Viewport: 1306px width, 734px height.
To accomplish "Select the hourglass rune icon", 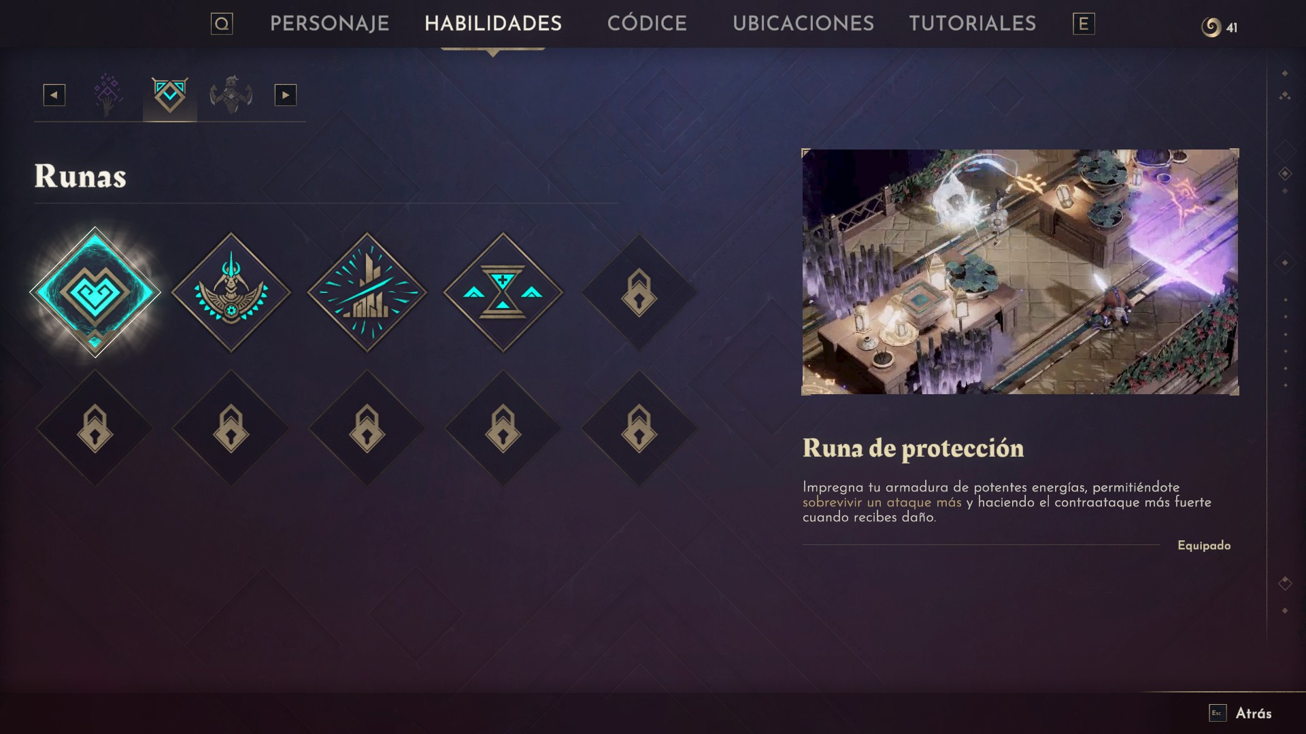I will 503,292.
